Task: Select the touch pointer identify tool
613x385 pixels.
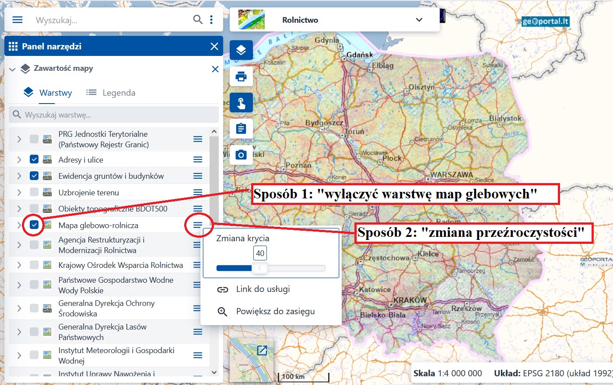Action: tap(241, 103)
